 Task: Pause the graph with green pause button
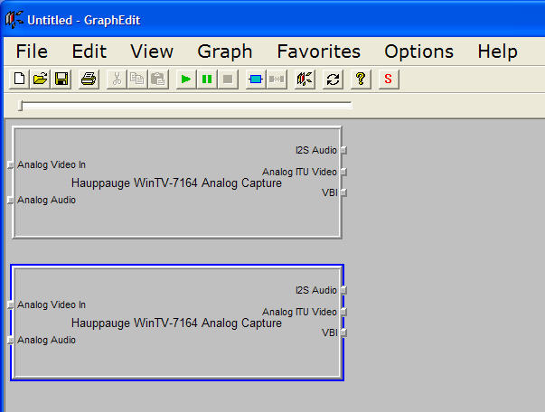207,80
